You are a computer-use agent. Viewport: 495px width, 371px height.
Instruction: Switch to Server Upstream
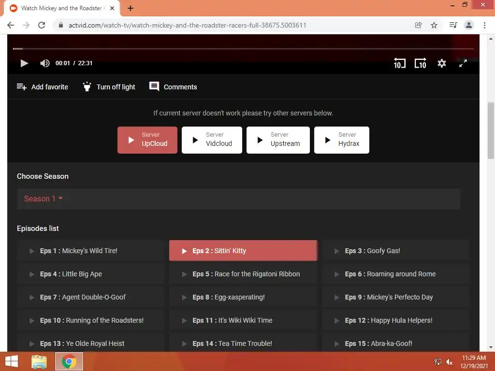coord(278,140)
